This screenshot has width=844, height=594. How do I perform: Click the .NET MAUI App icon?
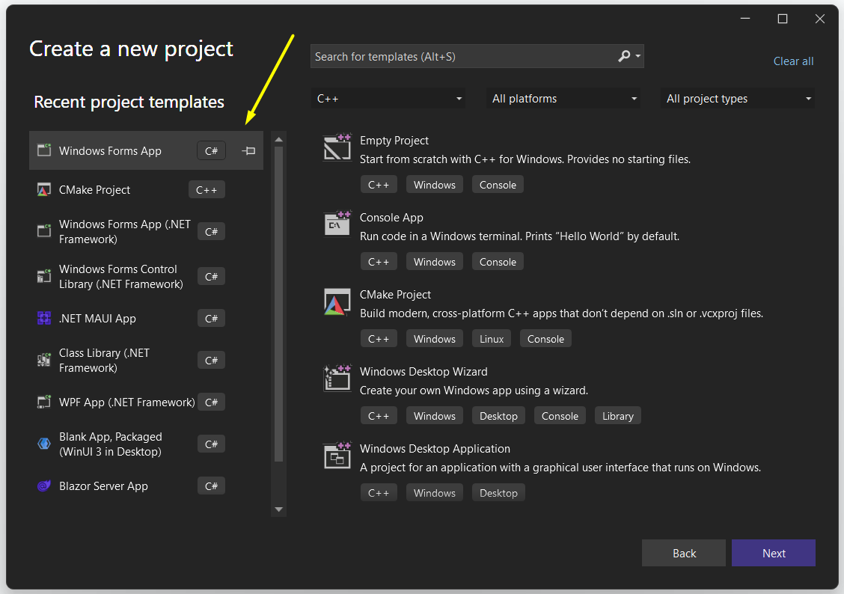(43, 318)
